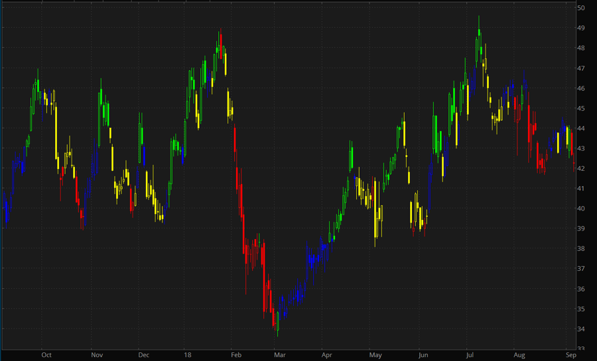Click the 40 price level on axis
Viewport: 597px width, 361px height.
click(x=580, y=209)
